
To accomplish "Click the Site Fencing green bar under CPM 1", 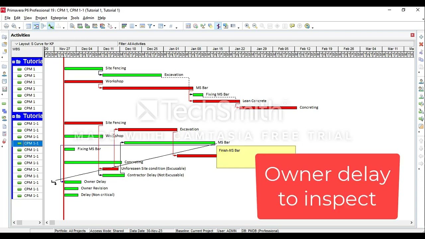I will tap(84, 68).
